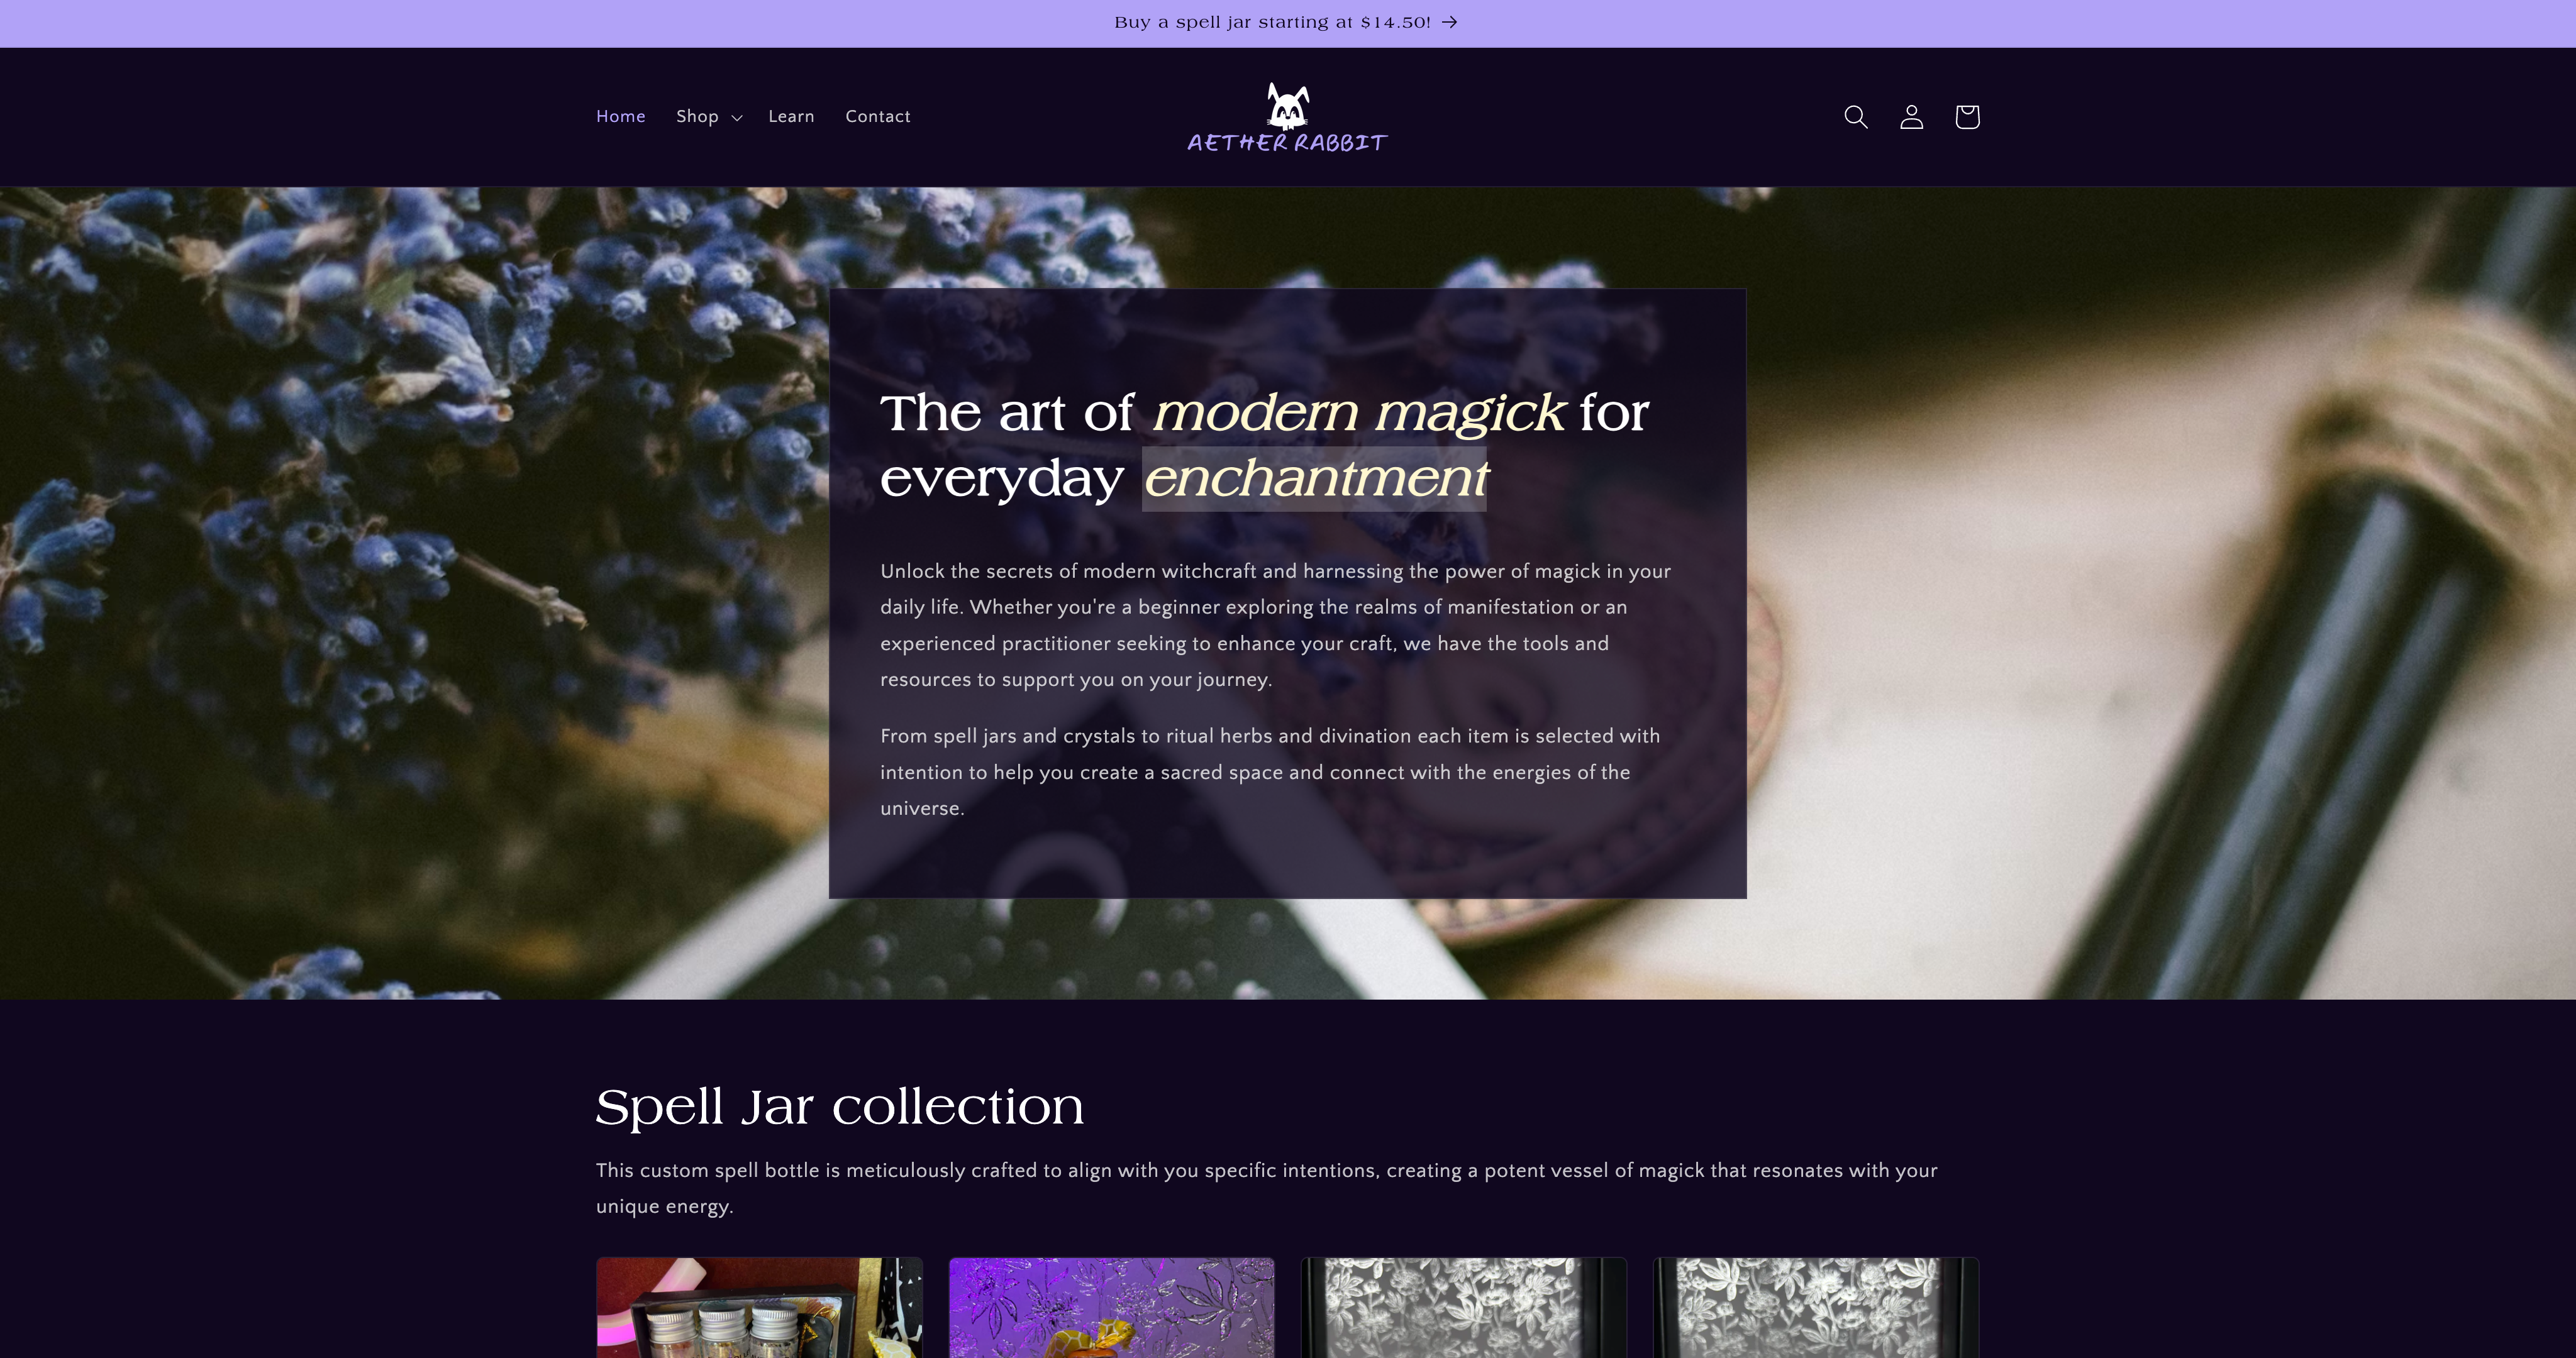Open the purple floral product image
Screen dimensions: 2576x1358
(1111, 1307)
